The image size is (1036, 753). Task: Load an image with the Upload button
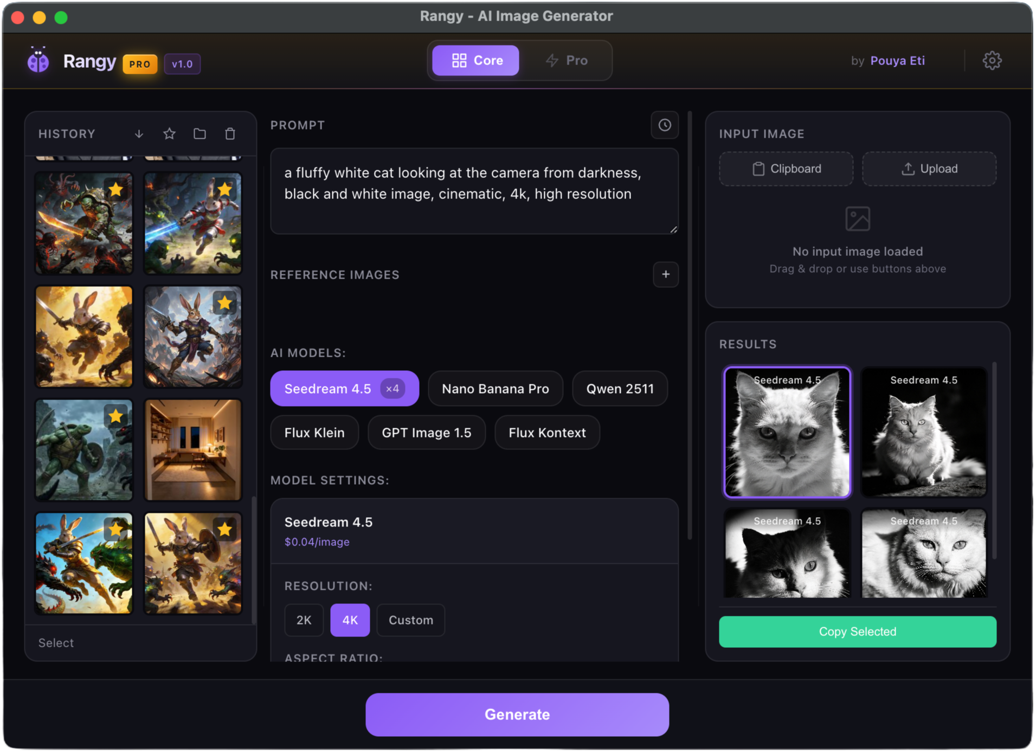point(929,169)
